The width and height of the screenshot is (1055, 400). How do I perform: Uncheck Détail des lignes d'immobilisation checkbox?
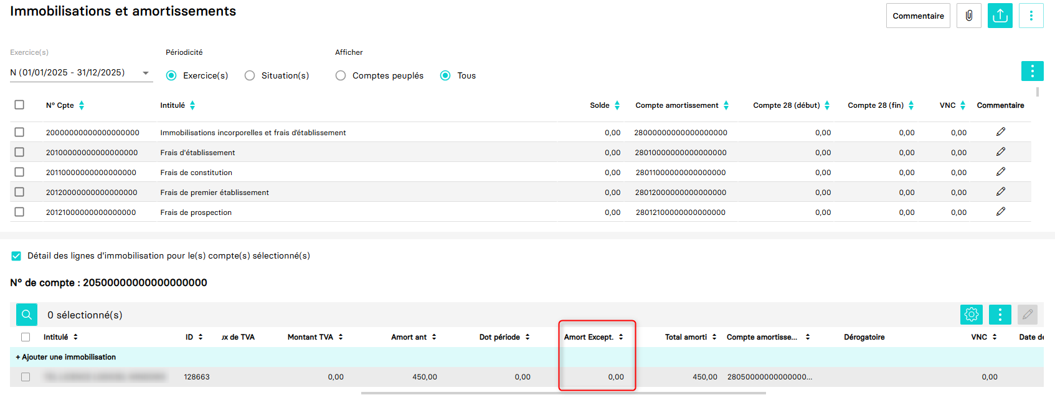(x=16, y=256)
